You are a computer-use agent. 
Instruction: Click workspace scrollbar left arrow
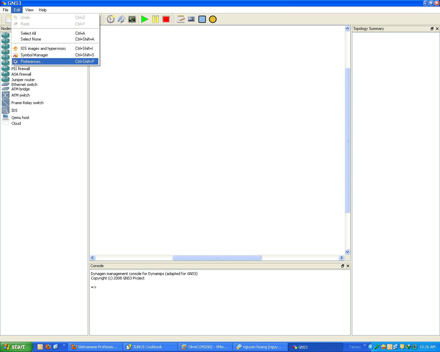(92, 258)
